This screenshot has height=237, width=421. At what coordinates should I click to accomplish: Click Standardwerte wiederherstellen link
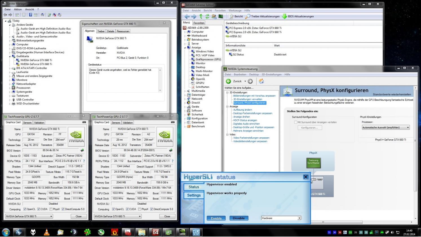click(x=392, y=94)
